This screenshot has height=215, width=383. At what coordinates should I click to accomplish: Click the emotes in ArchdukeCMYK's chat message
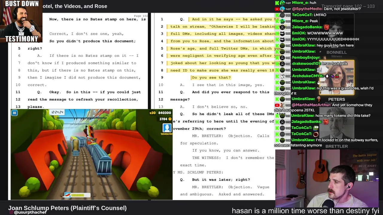pyautogui.click(x=332, y=76)
